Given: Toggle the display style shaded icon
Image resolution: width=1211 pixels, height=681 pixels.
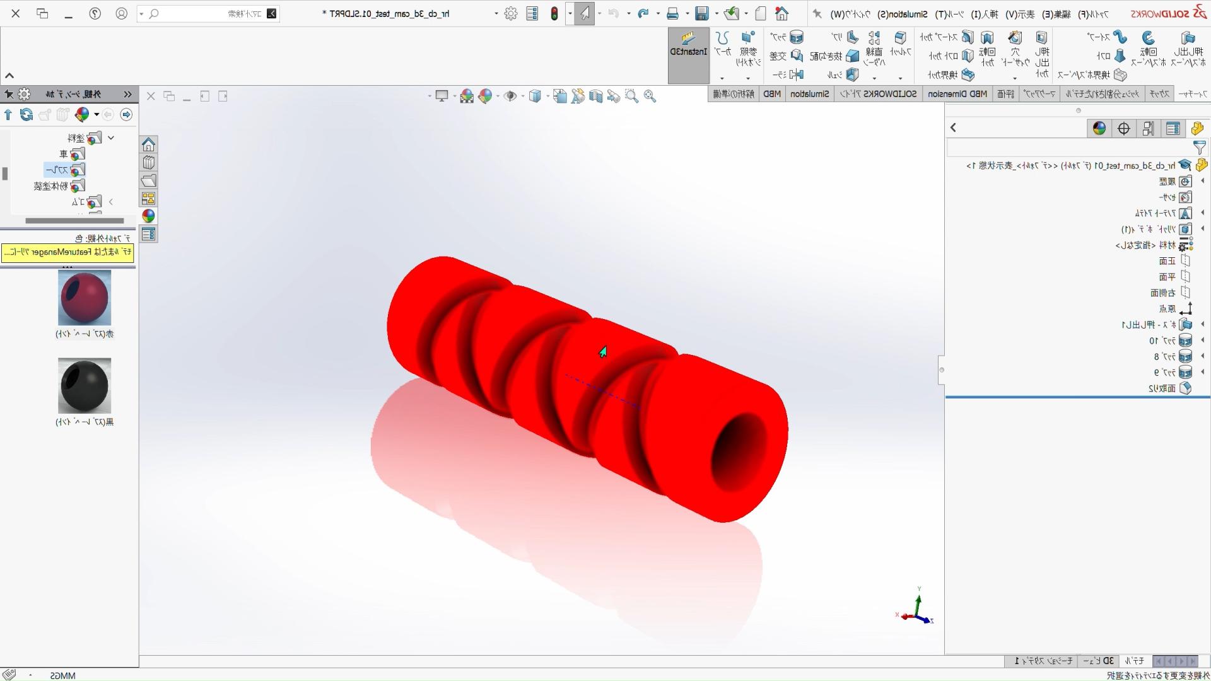Looking at the screenshot, I should 534,96.
